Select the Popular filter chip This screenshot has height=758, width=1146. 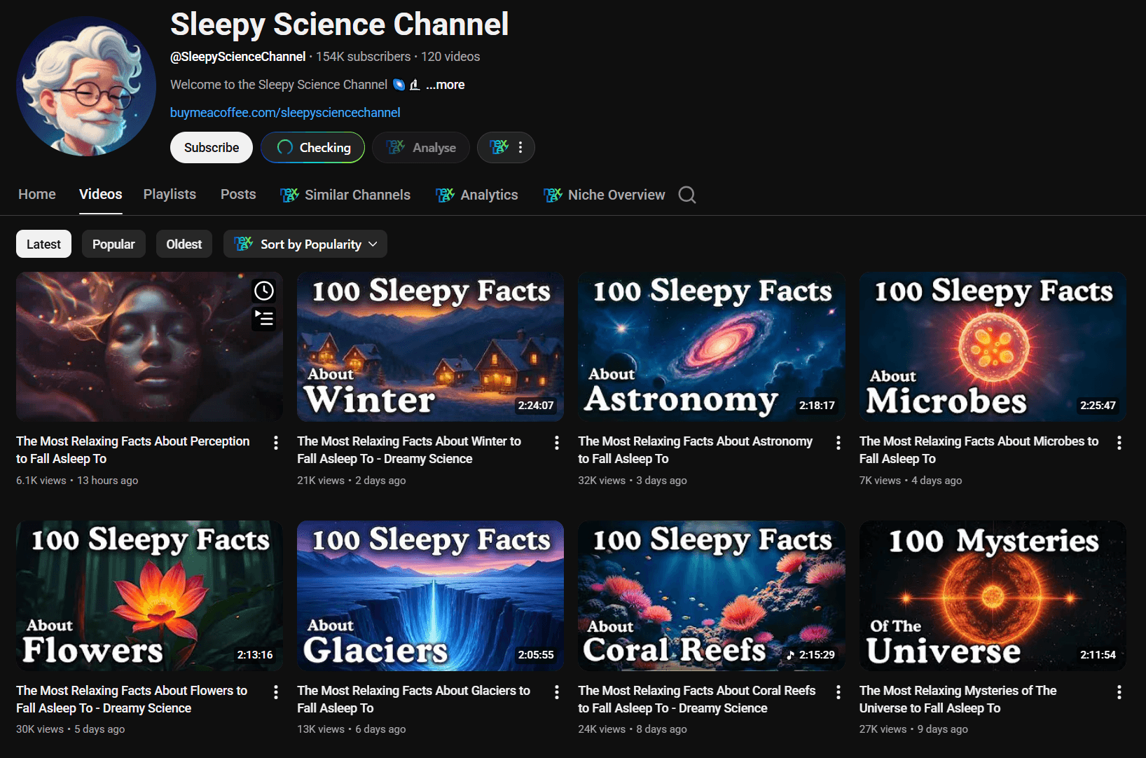click(x=113, y=244)
